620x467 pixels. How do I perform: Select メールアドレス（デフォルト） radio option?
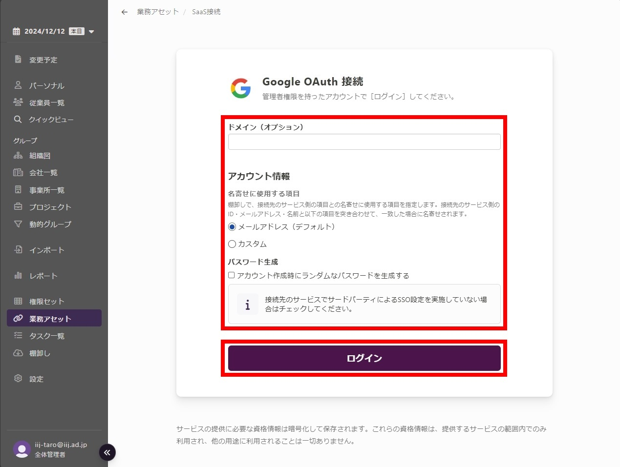point(232,227)
